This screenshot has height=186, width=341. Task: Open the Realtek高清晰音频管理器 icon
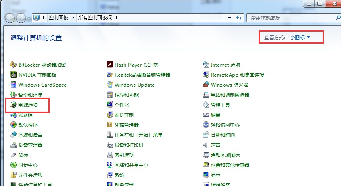point(110,75)
